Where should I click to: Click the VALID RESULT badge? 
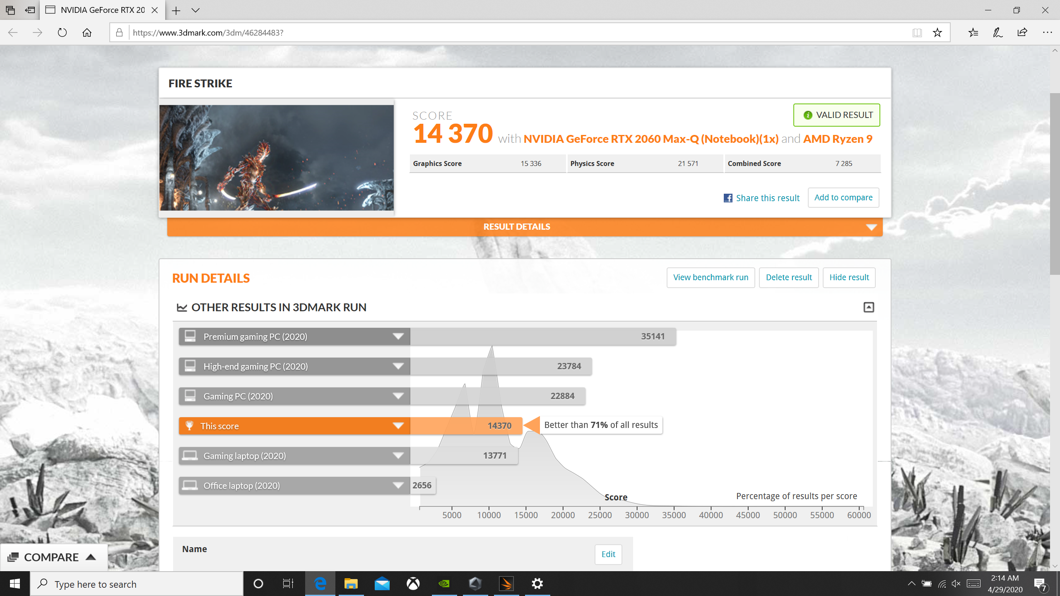click(x=837, y=115)
